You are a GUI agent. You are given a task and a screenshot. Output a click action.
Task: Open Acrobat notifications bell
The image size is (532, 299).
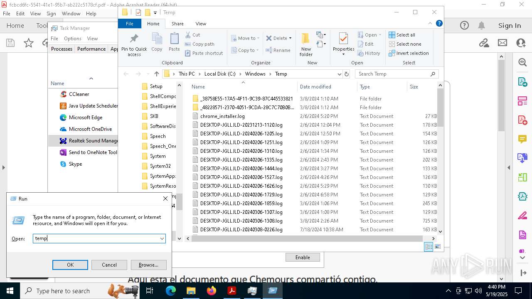[x=481, y=26]
